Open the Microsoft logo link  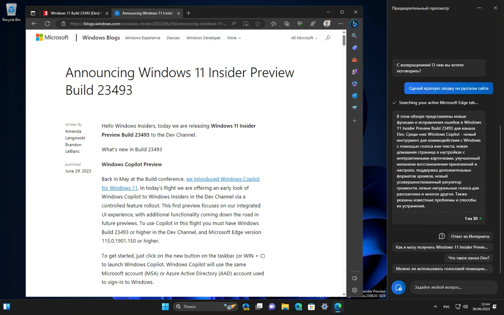click(x=52, y=38)
